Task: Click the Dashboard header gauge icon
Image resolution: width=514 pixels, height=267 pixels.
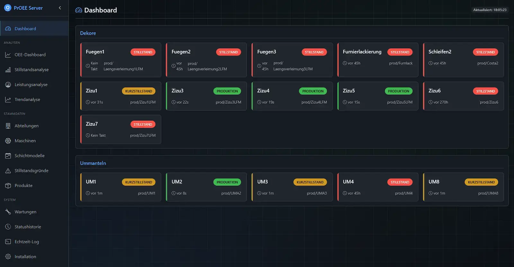Action: (x=79, y=10)
